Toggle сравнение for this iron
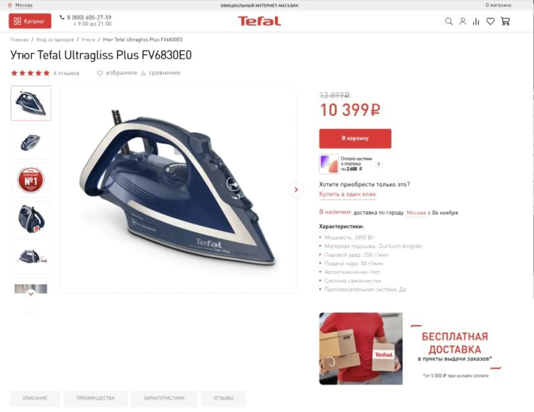The height and width of the screenshot is (412, 534). click(x=161, y=73)
